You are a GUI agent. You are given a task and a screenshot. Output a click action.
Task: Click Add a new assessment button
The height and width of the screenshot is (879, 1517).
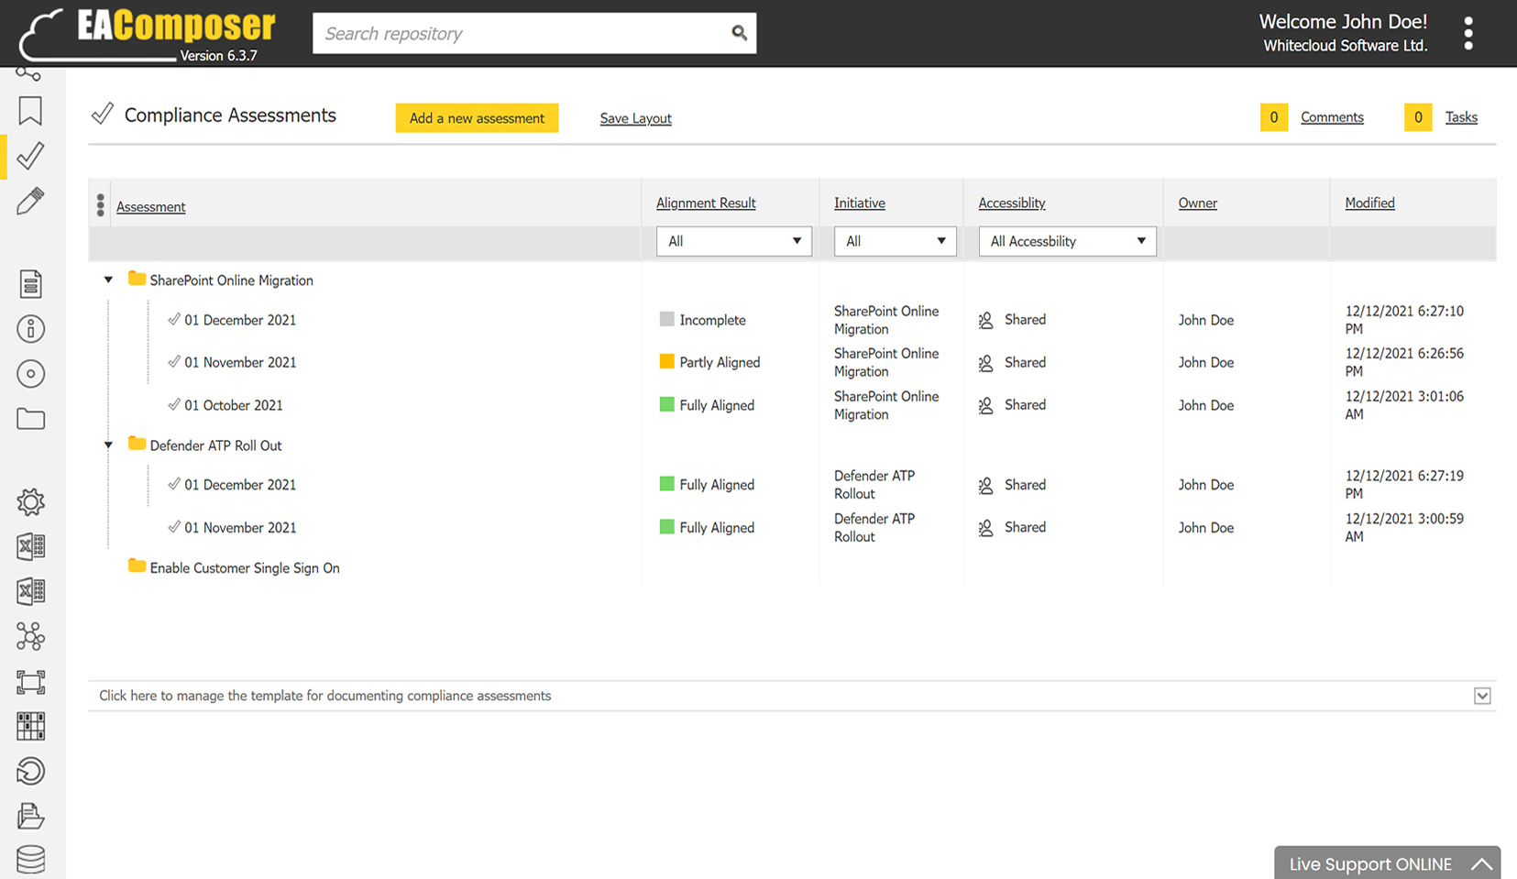tap(477, 118)
